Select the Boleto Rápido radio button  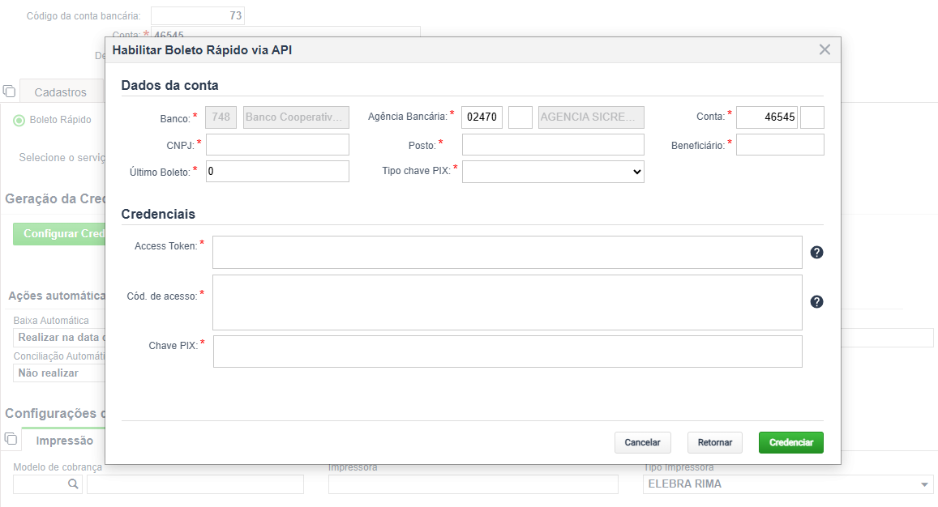pyautogui.click(x=19, y=120)
